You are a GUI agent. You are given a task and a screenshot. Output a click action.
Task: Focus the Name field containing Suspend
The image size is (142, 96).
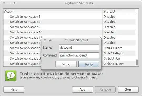79,47
